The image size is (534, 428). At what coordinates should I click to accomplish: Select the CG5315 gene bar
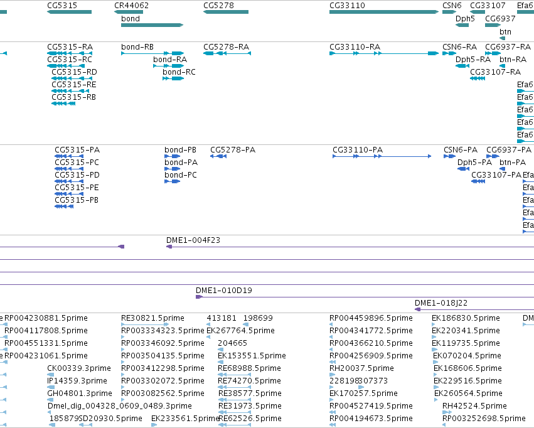click(70, 12)
